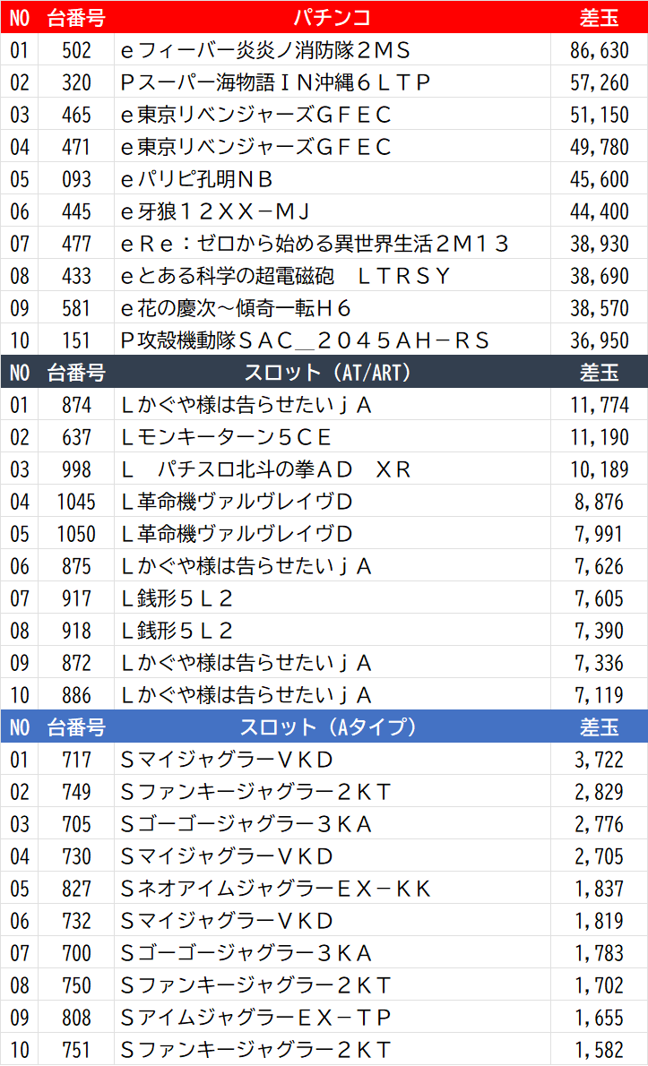Screen dimensions: 648x1066
Task: Click the スロット（Aタイプ） section header
Action: point(328,727)
